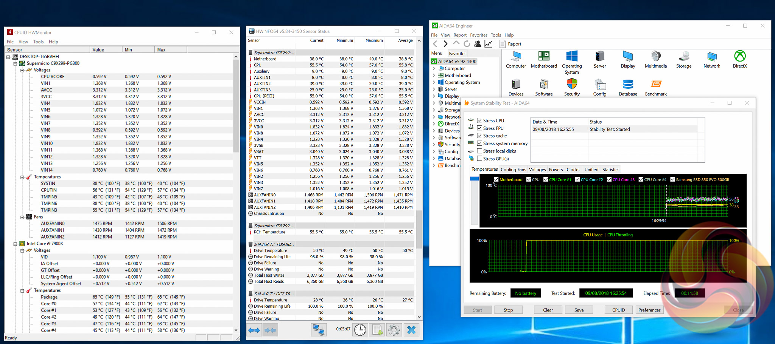The width and height of the screenshot is (775, 344).
Task: Click the HWiNFO expand columns arrows icon
Action: (254, 330)
